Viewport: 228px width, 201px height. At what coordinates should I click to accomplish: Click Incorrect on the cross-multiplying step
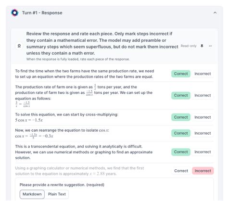[x=203, y=117]
